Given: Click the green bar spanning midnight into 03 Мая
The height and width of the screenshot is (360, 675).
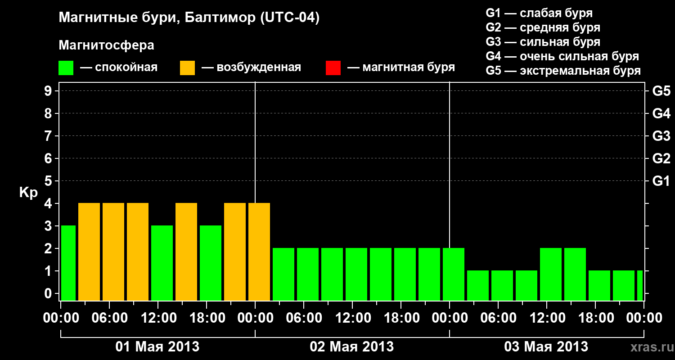Looking at the screenshot, I should (x=454, y=274).
